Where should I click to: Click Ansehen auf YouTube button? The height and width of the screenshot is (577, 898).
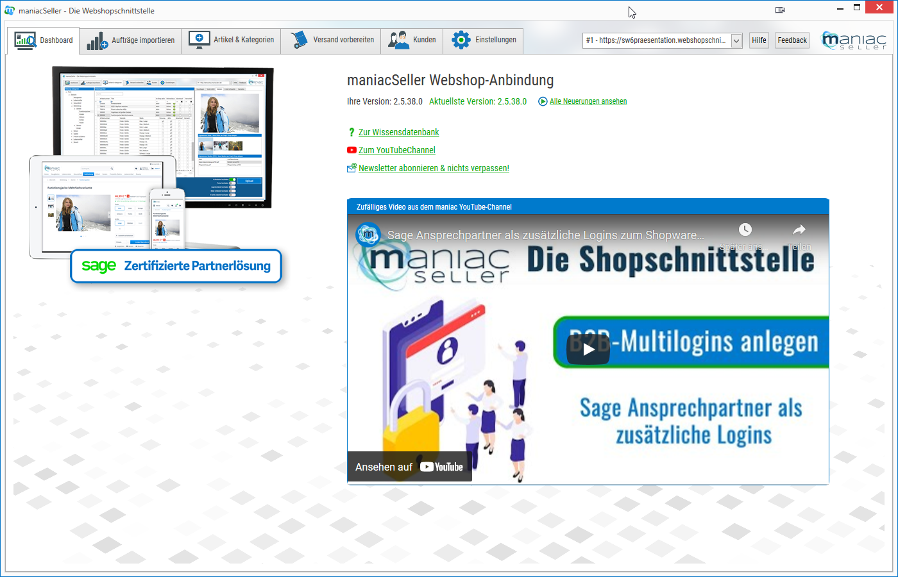409,467
